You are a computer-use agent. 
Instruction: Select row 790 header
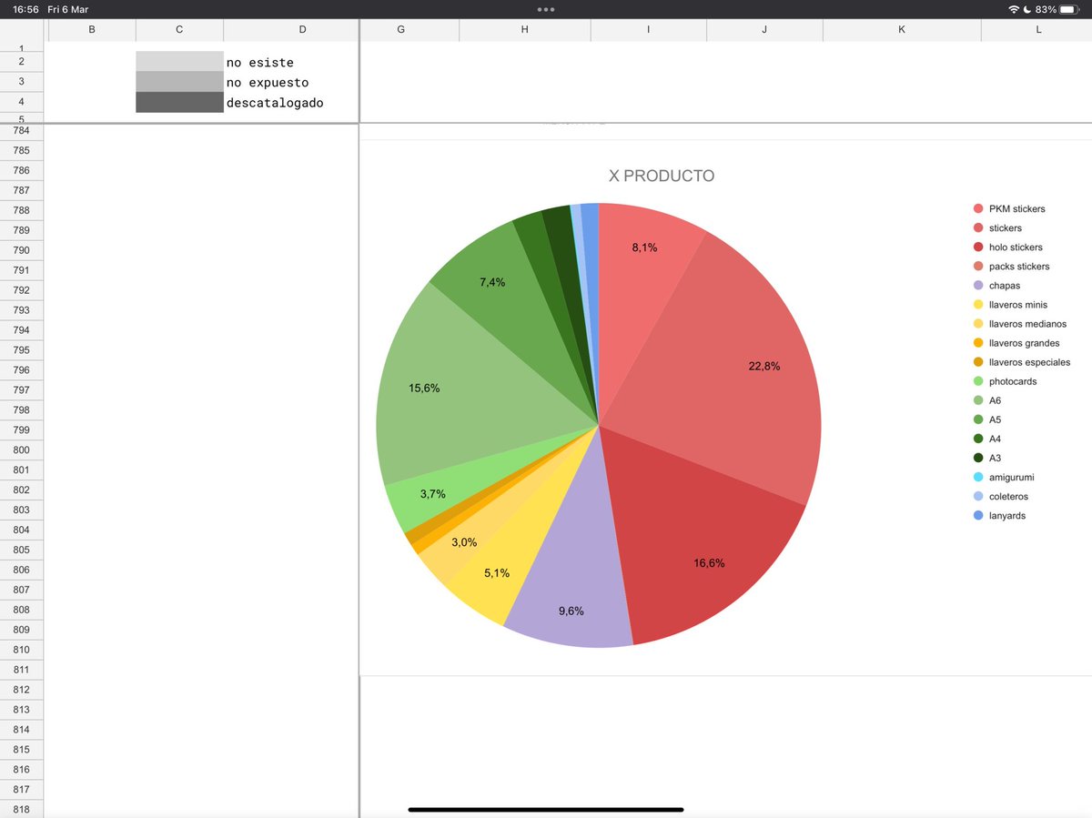click(22, 250)
